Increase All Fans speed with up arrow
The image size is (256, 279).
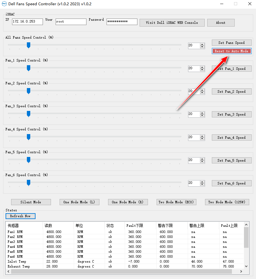202,44
